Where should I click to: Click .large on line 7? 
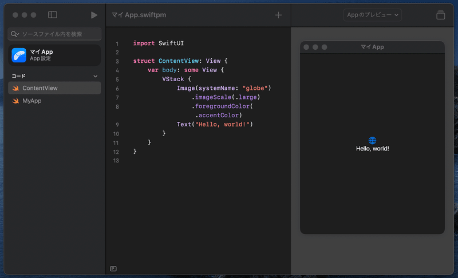pos(246,97)
